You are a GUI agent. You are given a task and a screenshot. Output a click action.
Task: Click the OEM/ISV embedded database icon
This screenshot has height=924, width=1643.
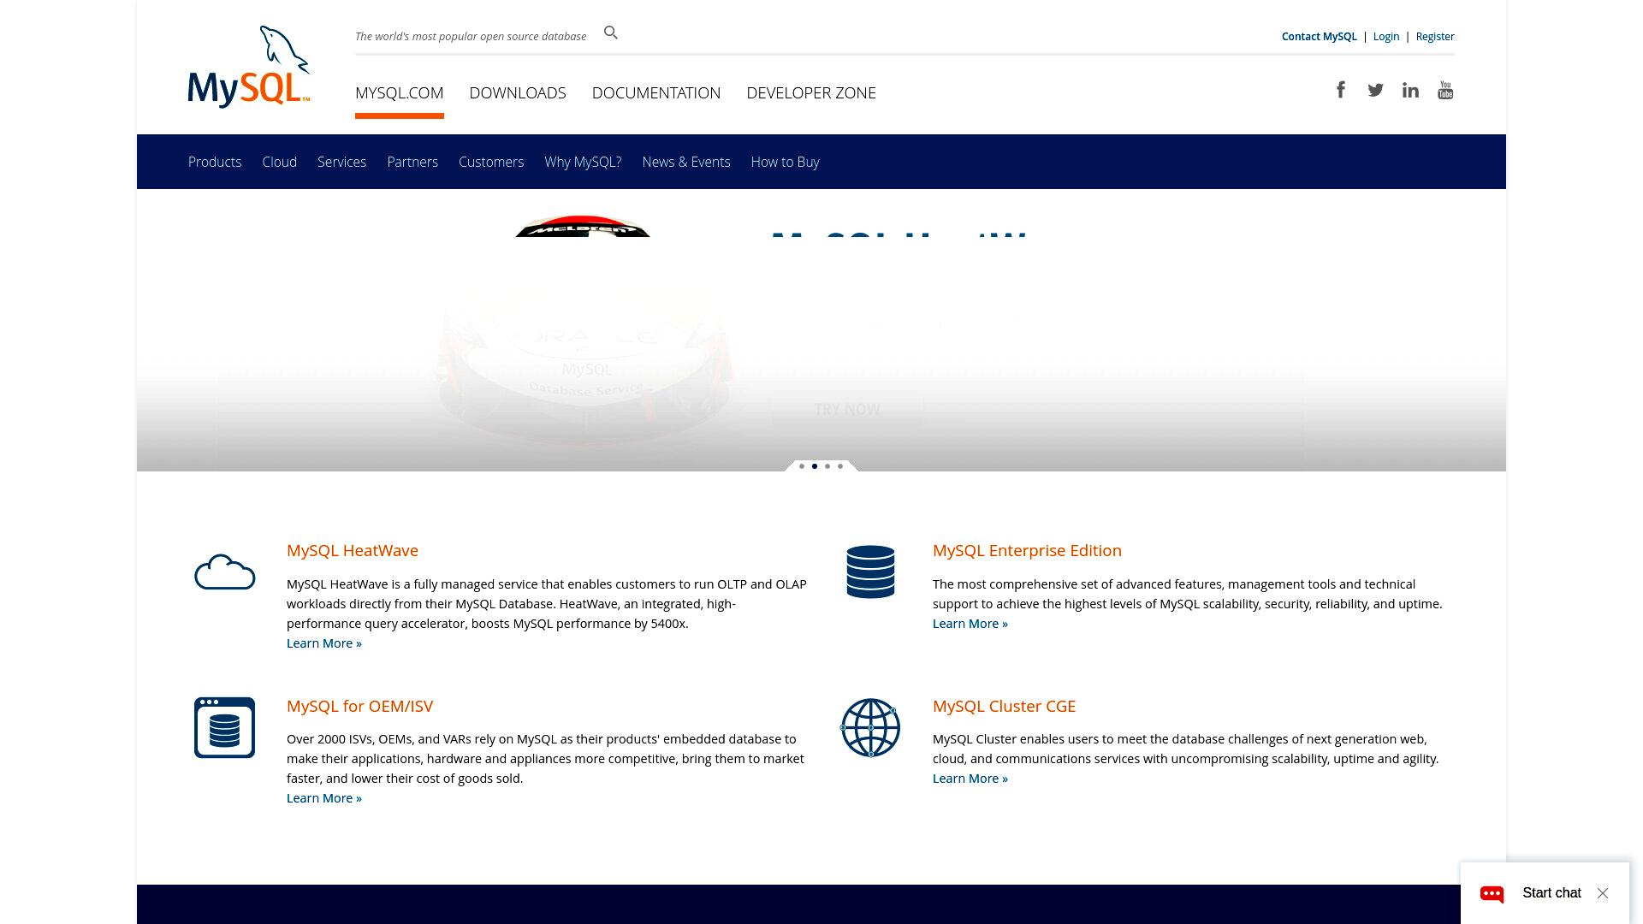pos(224,727)
